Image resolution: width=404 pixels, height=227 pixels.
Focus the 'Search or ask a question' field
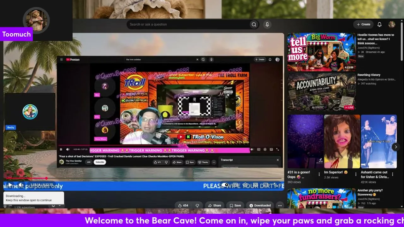(x=188, y=25)
